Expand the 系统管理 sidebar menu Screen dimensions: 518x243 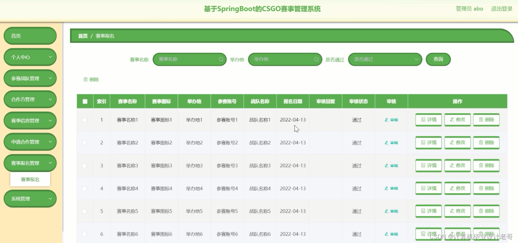click(30, 199)
